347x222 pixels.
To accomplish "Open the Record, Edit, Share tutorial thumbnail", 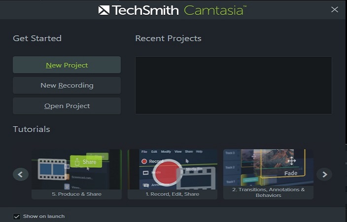I will (x=173, y=174).
